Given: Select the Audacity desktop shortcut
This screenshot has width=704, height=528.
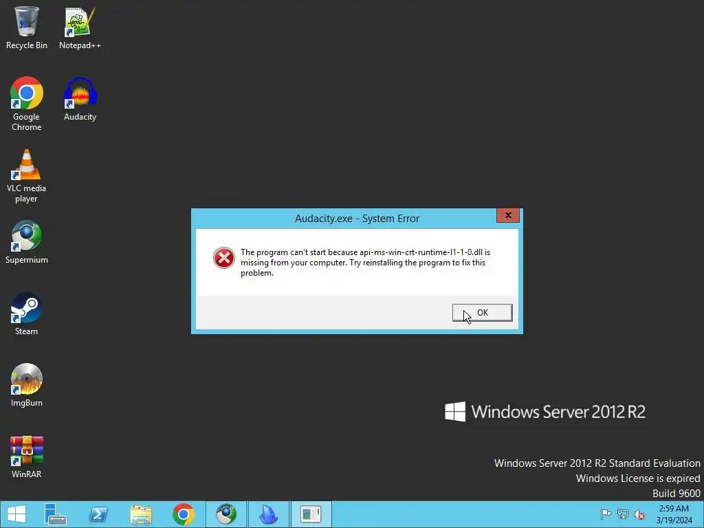Looking at the screenshot, I should click(80, 100).
